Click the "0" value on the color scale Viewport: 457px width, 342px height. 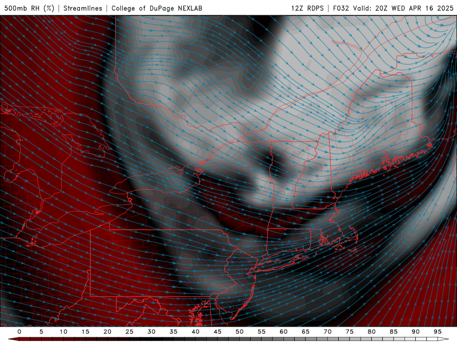(19, 332)
